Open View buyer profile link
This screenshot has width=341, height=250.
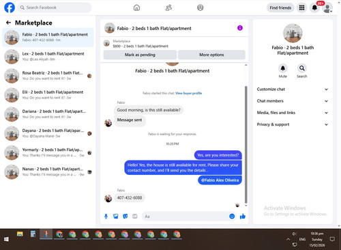click(188, 93)
